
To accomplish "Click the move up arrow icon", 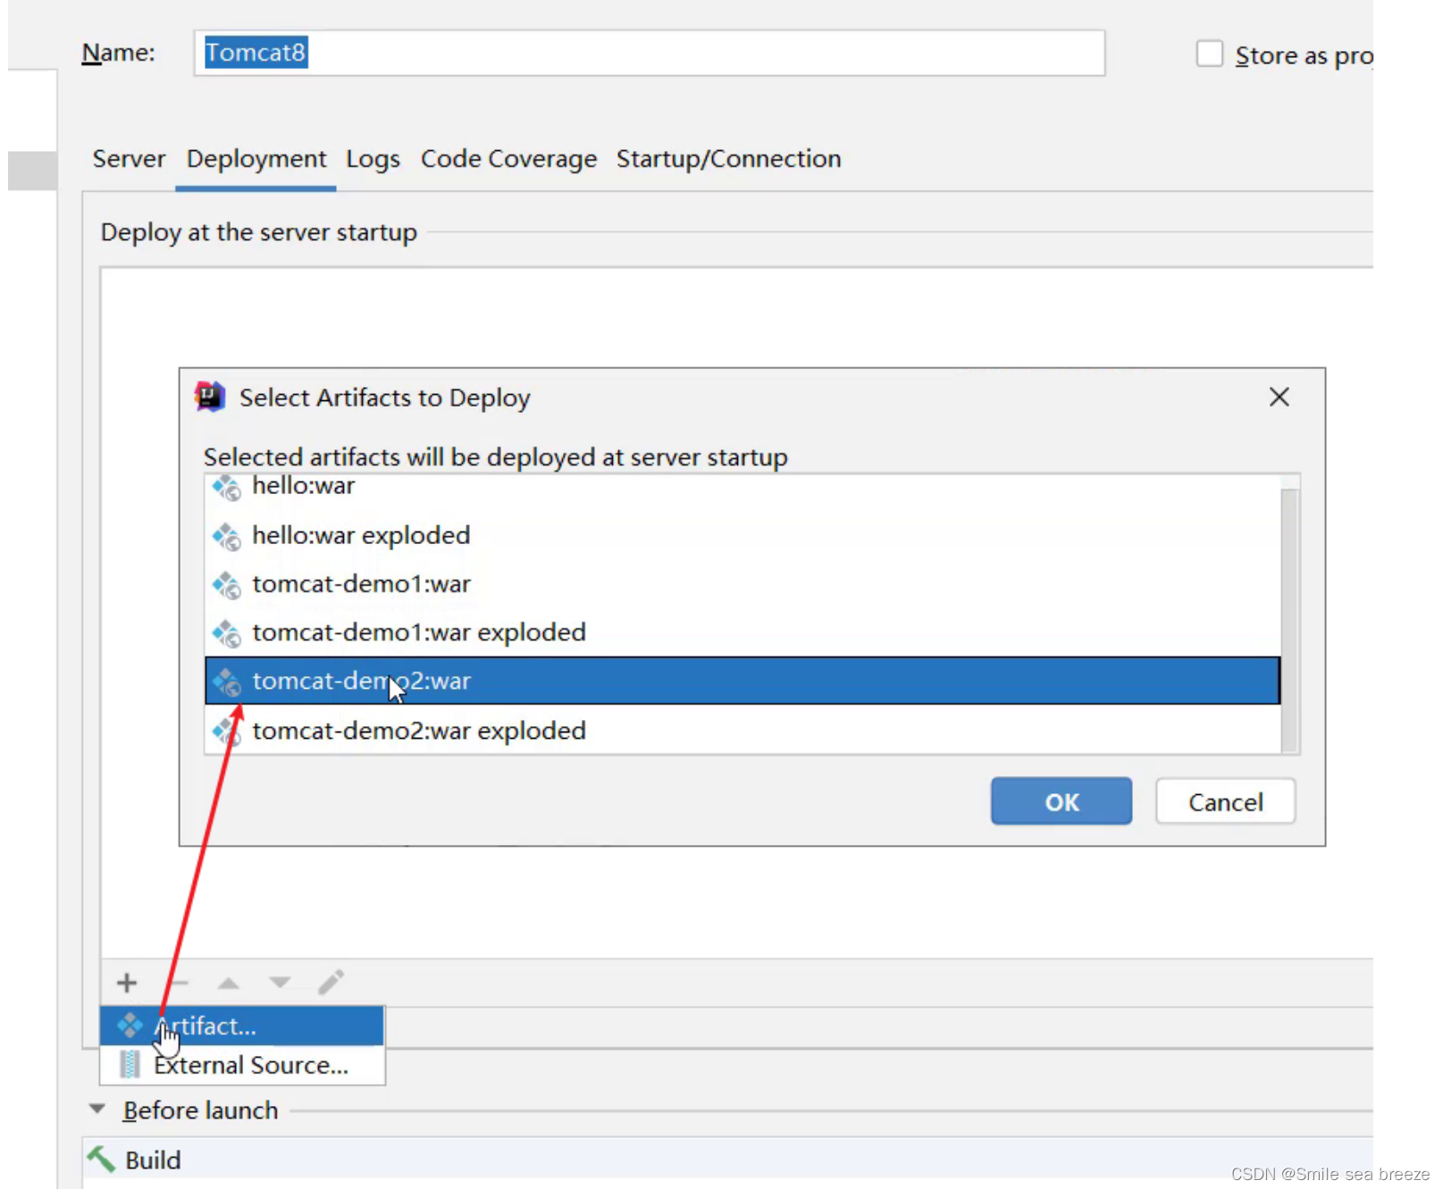I will pyautogui.click(x=229, y=983).
